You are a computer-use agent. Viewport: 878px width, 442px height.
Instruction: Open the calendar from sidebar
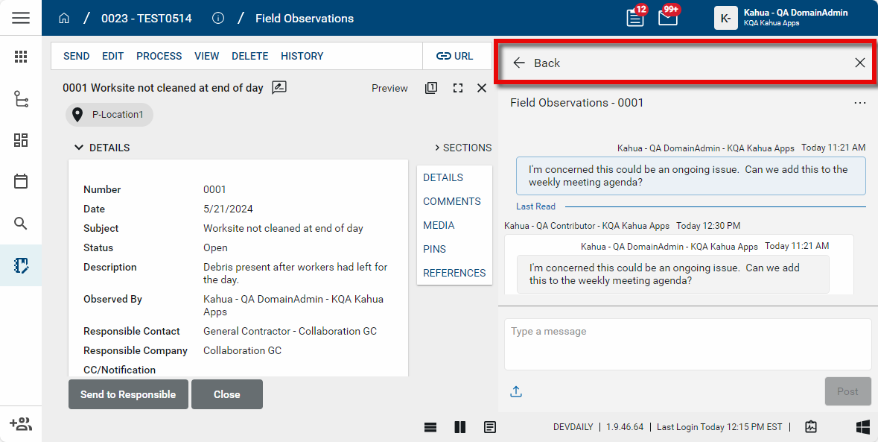[x=21, y=181]
